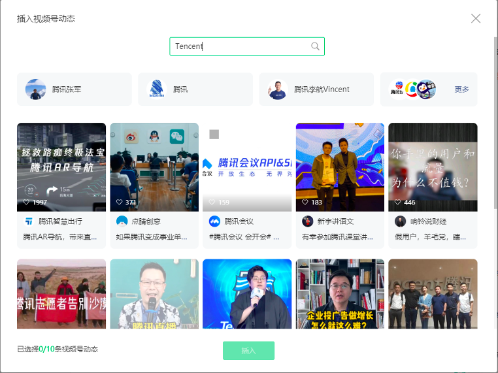
Task: Click the heart icon beside 183
Action: pyautogui.click(x=305, y=203)
